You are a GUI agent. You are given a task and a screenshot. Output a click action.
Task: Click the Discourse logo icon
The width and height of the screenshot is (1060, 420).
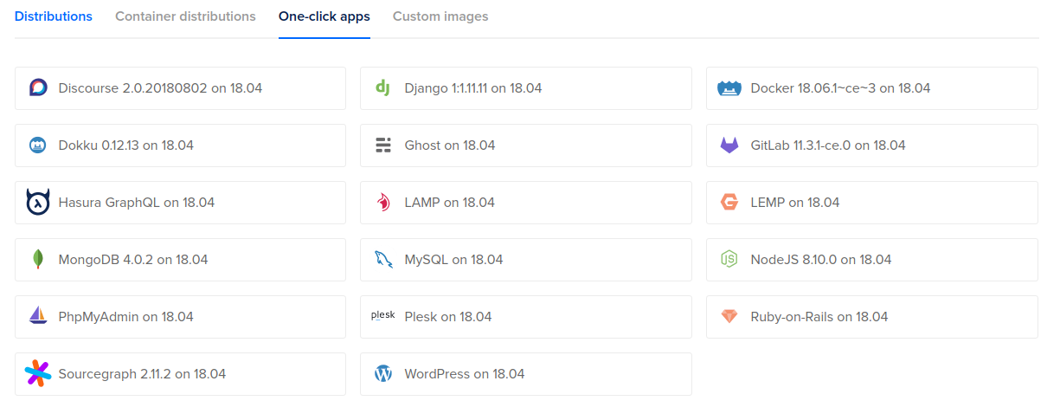[38, 87]
